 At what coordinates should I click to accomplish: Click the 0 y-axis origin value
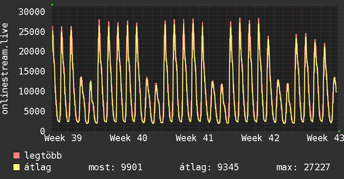click(x=43, y=131)
